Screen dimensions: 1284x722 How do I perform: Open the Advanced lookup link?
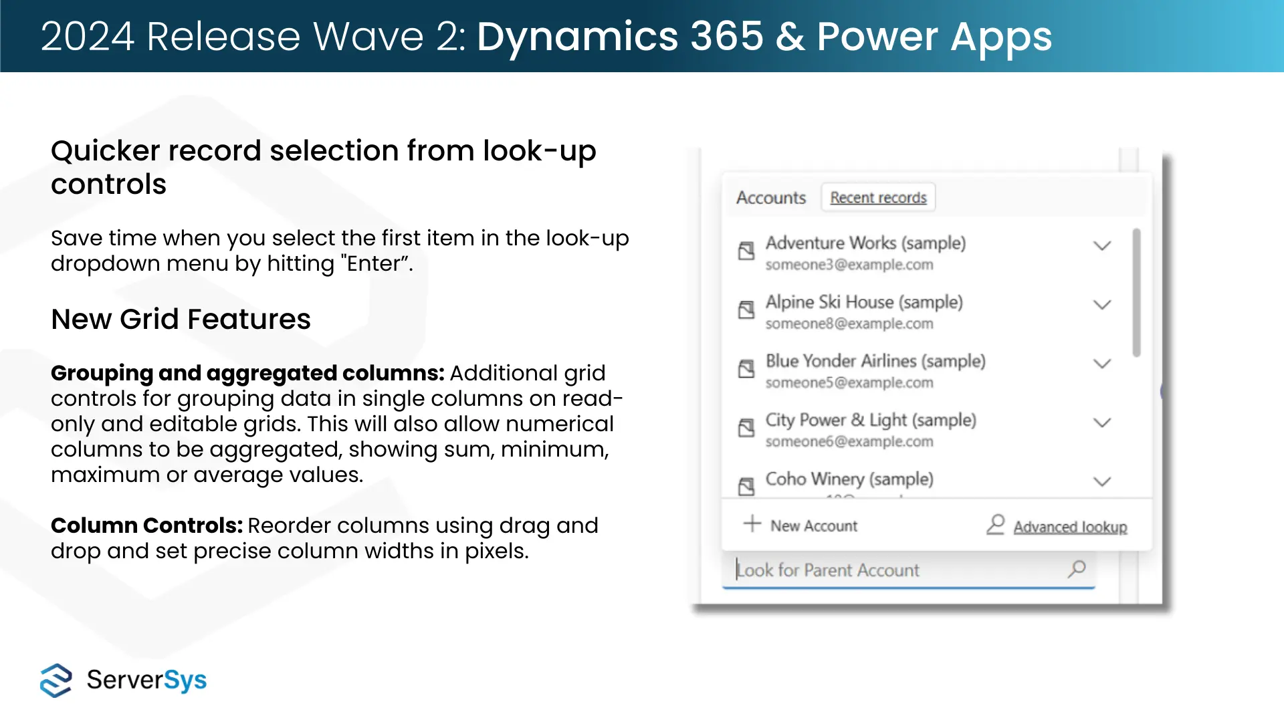coord(1070,527)
